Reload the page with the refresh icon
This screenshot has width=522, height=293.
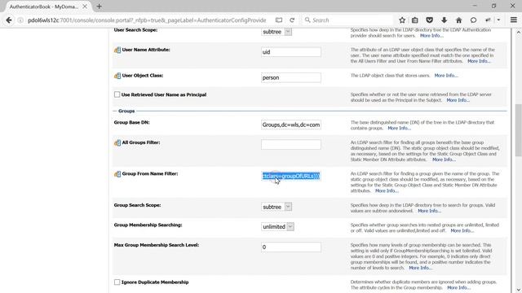click(x=292, y=20)
